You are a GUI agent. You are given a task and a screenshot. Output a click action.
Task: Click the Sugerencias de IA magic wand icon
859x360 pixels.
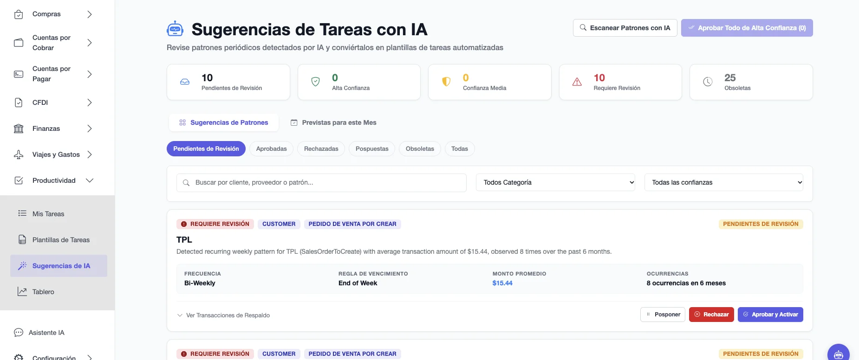22,265
